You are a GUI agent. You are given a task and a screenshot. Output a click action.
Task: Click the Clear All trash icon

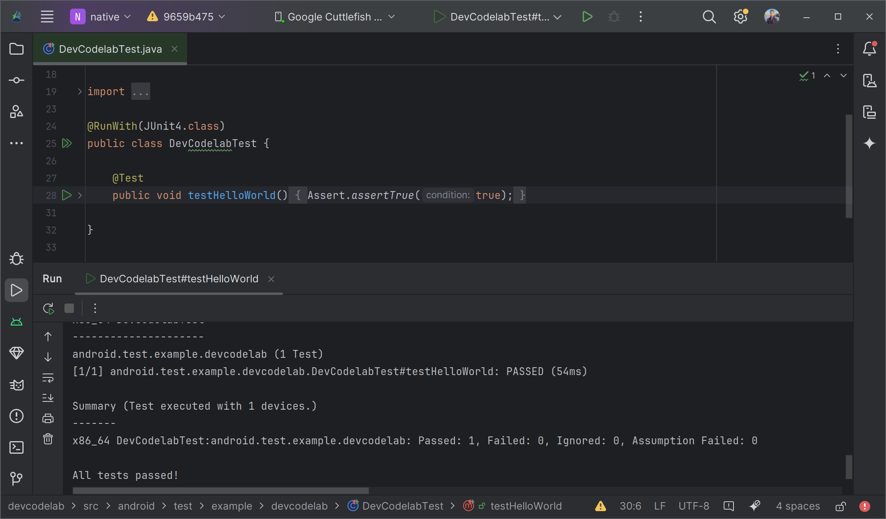(48, 439)
